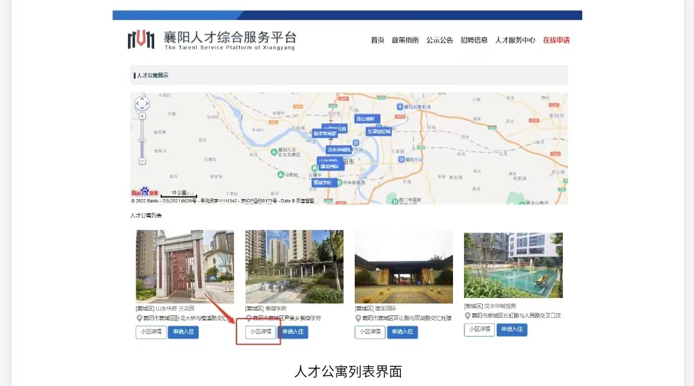
Task: Click the map zoom out minus button
Action: coord(142,161)
